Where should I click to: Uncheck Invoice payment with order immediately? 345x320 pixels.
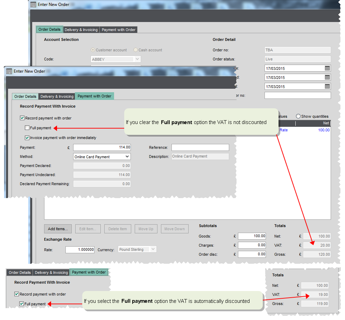click(x=27, y=138)
